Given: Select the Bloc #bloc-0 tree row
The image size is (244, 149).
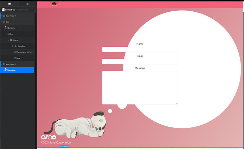Looking at the screenshot, I should pyautogui.click(x=17, y=16).
